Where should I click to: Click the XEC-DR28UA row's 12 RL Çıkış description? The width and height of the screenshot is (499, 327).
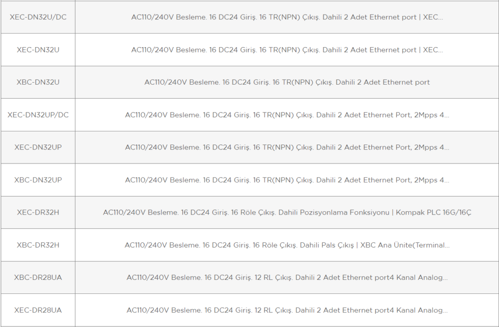[287, 310]
